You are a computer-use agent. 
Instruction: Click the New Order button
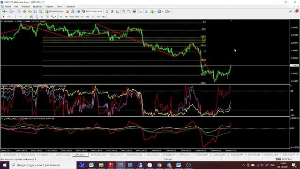tap(55, 11)
